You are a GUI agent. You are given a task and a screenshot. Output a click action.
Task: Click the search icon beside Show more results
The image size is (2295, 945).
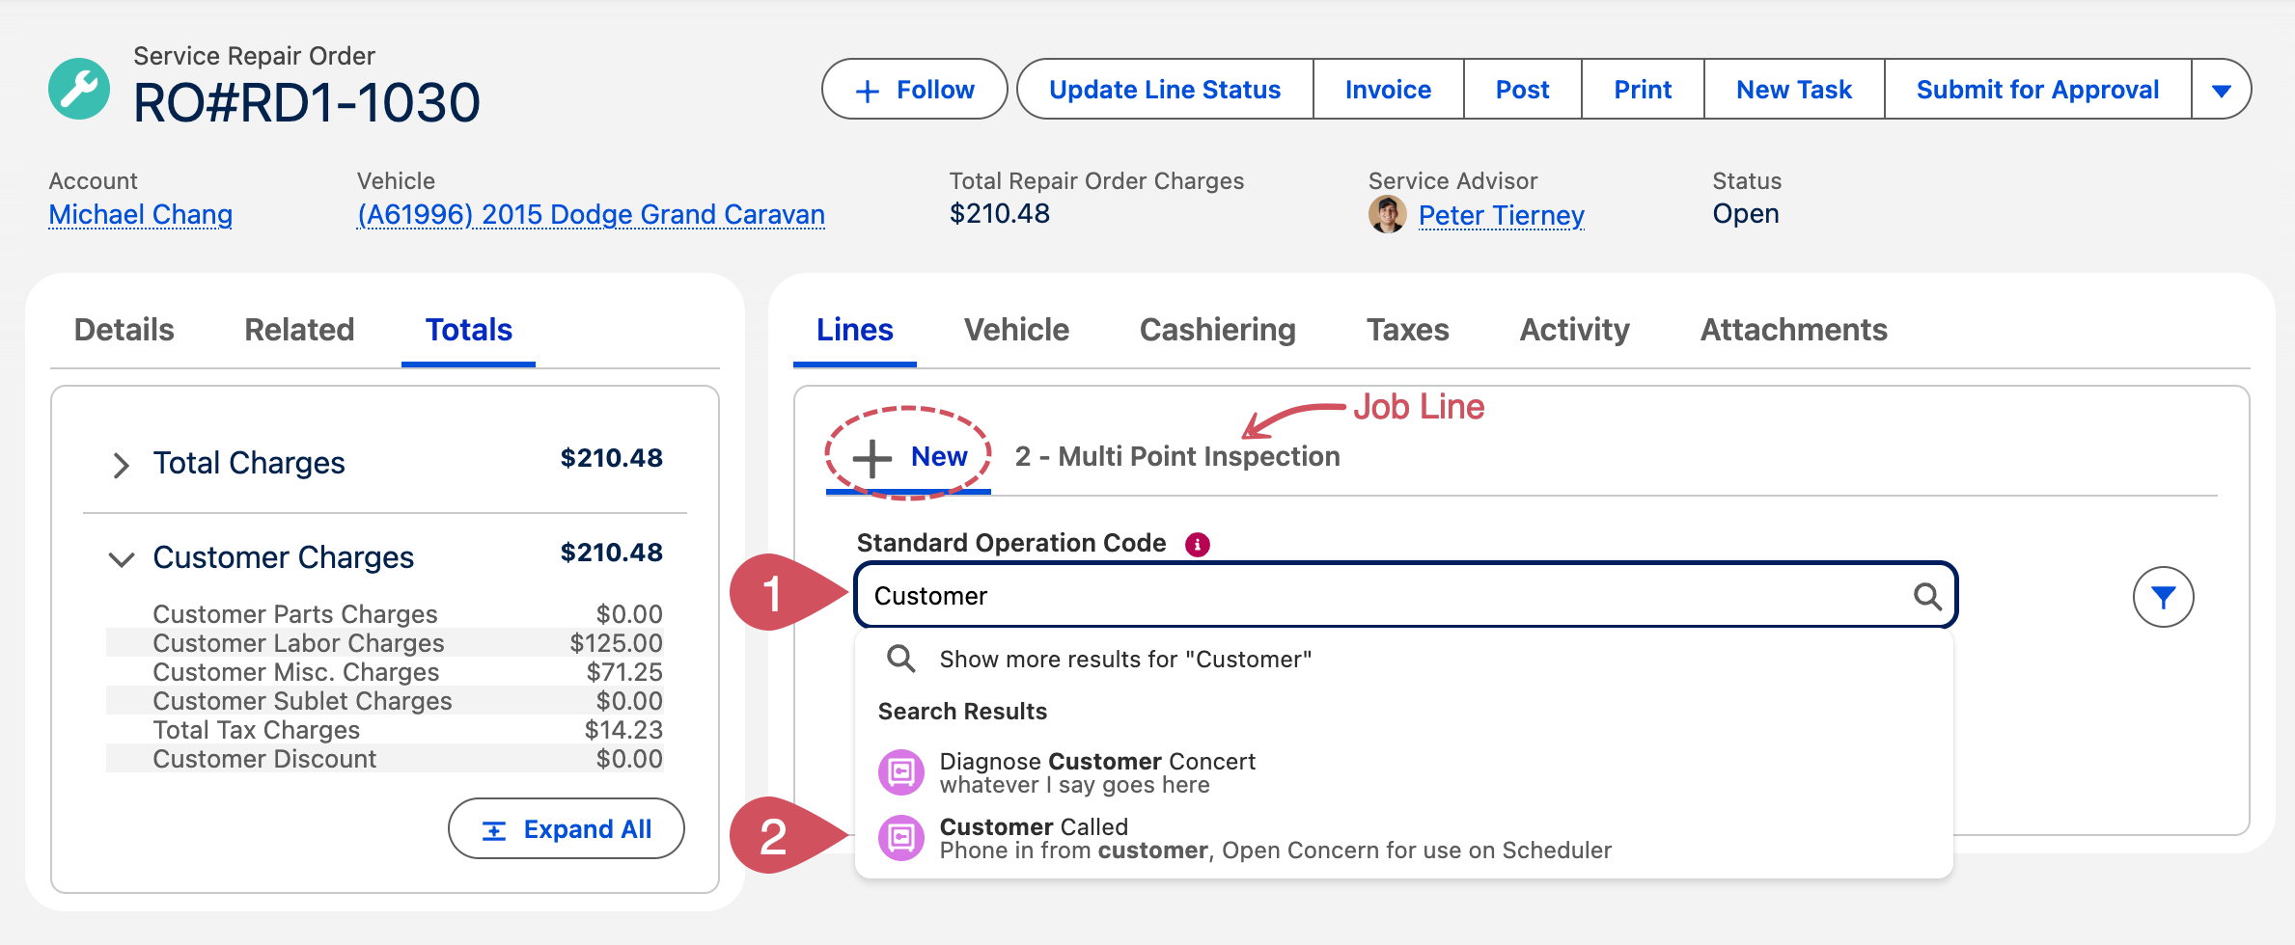pyautogui.click(x=900, y=659)
